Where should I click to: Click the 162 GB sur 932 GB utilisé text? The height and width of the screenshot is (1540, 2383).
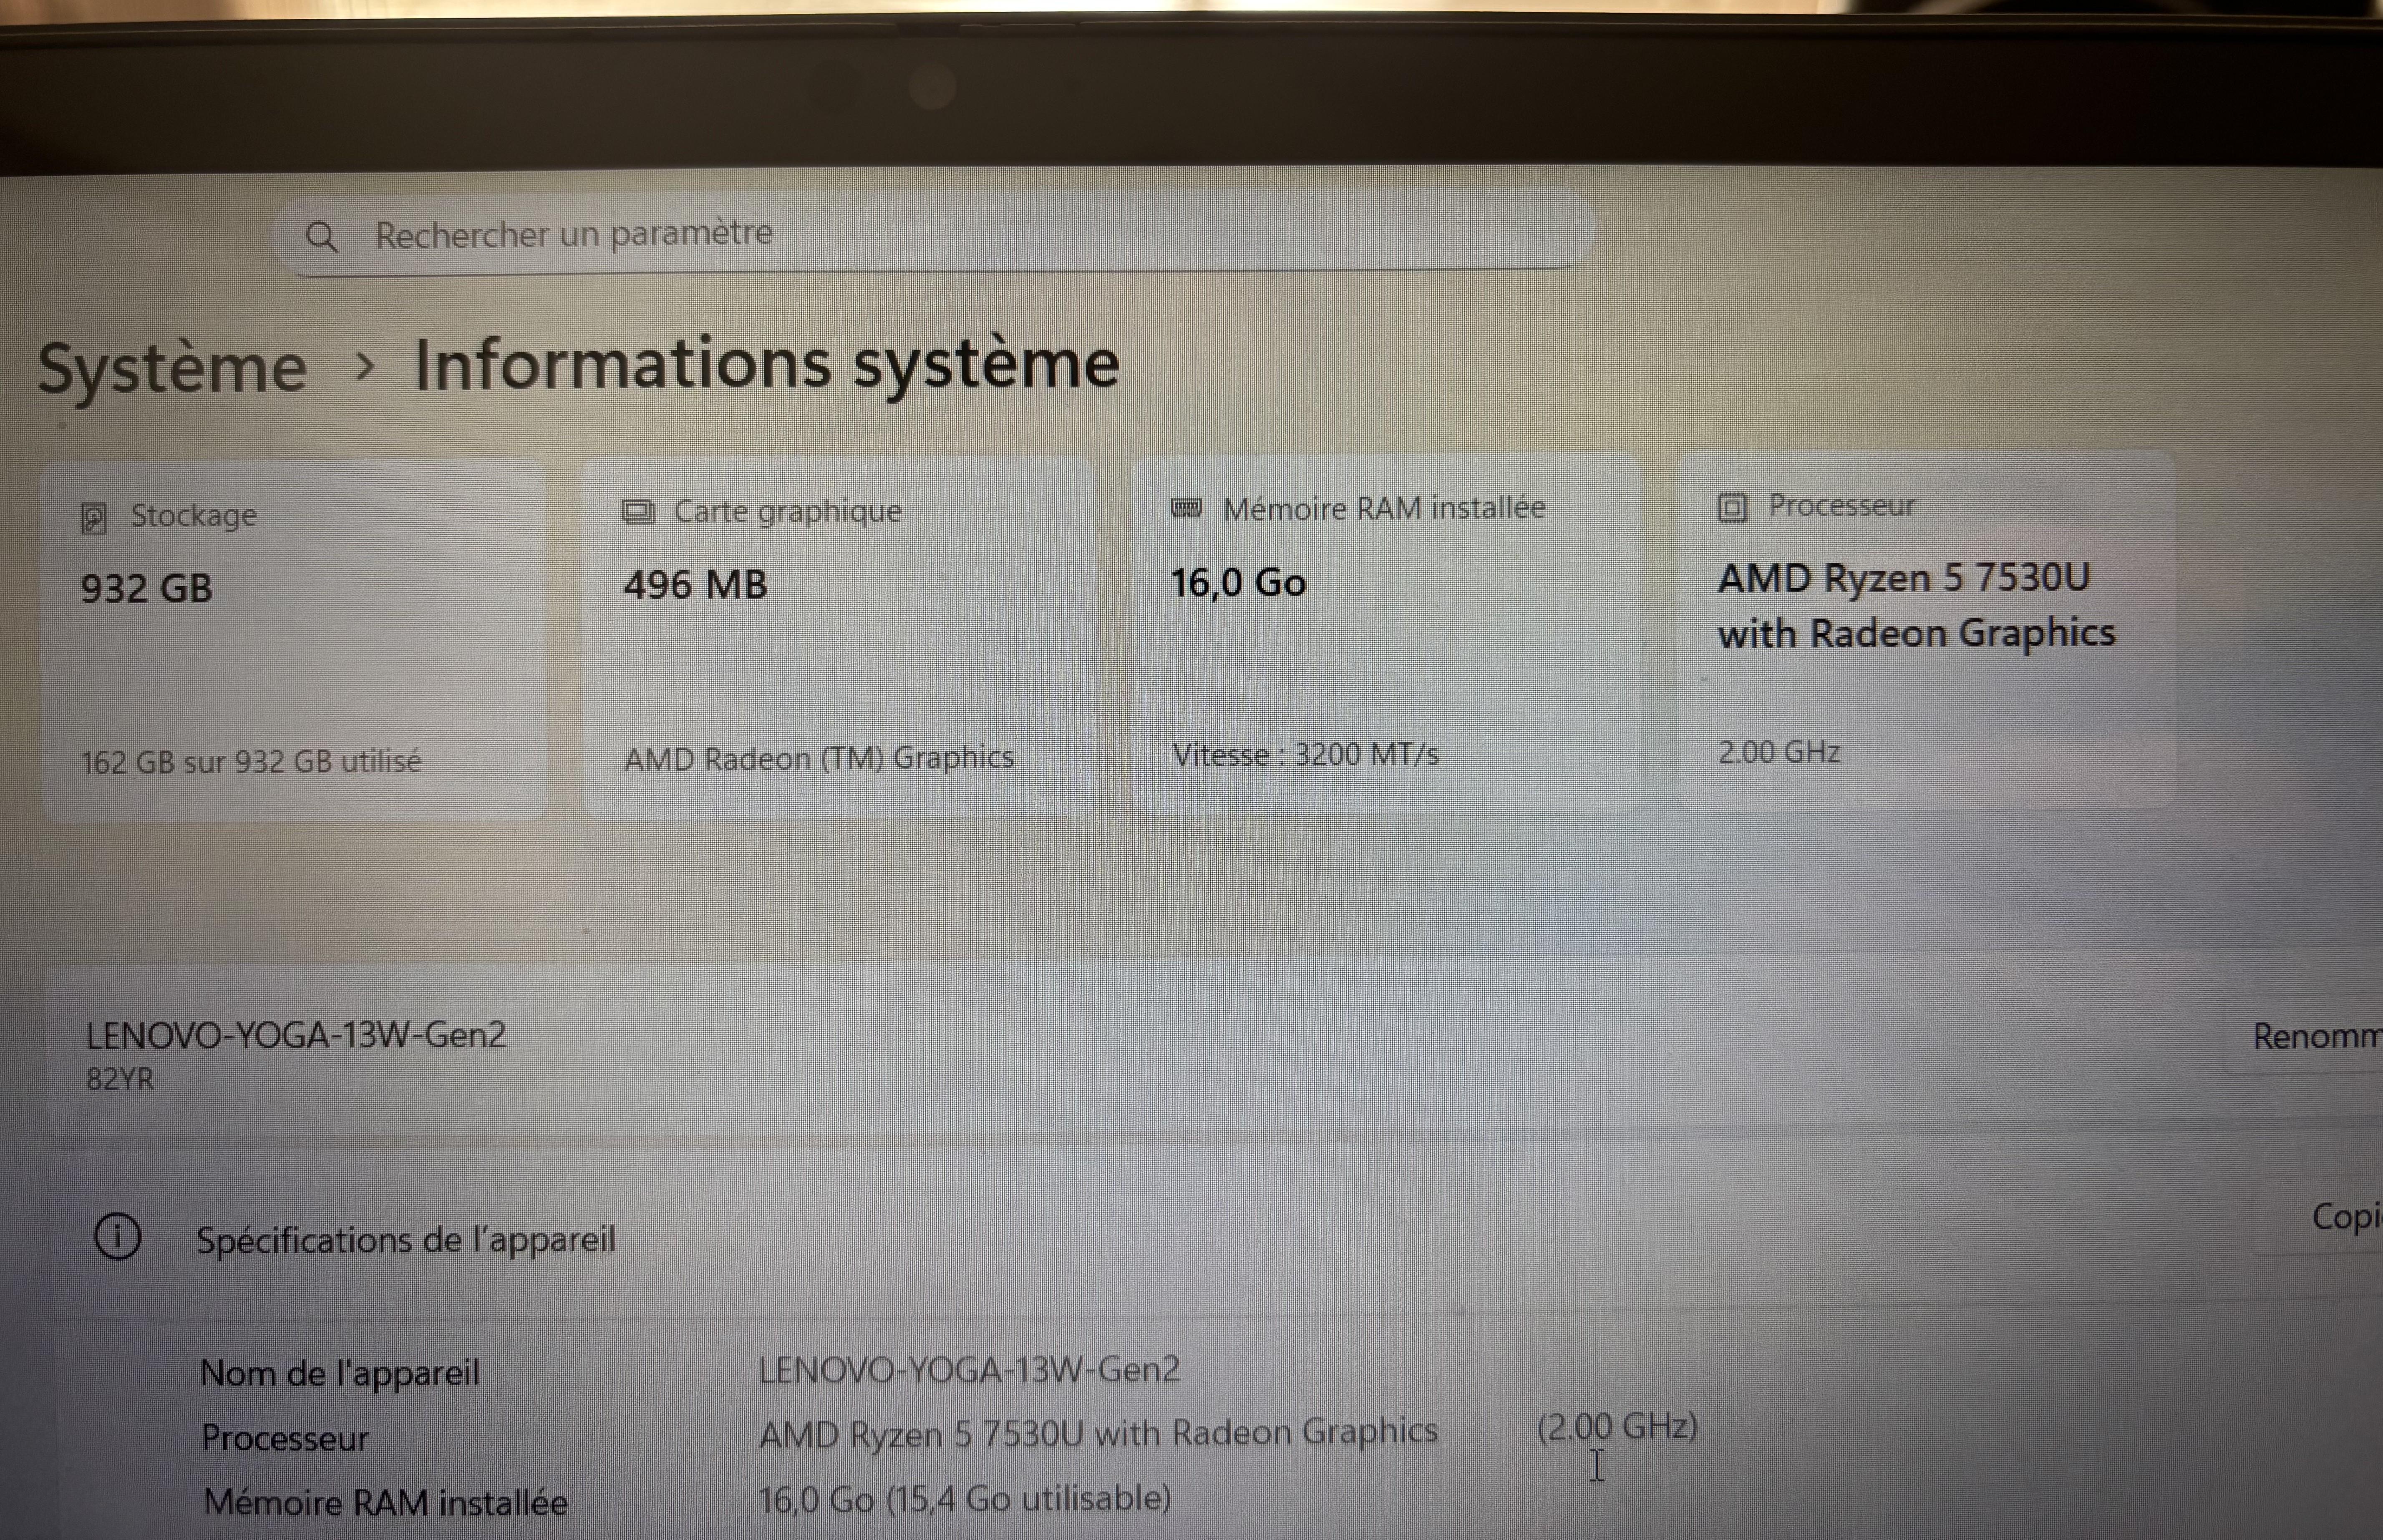(251, 762)
